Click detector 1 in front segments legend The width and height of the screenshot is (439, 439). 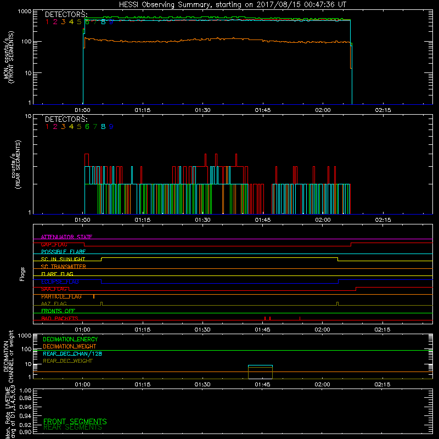tap(47, 22)
